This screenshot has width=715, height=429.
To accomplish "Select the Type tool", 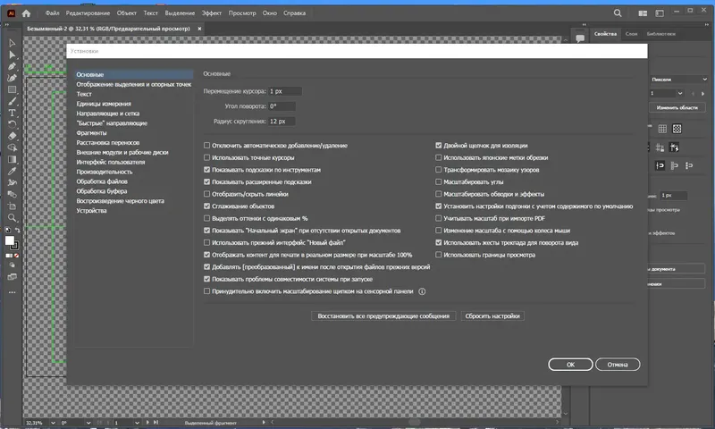I will [x=13, y=113].
